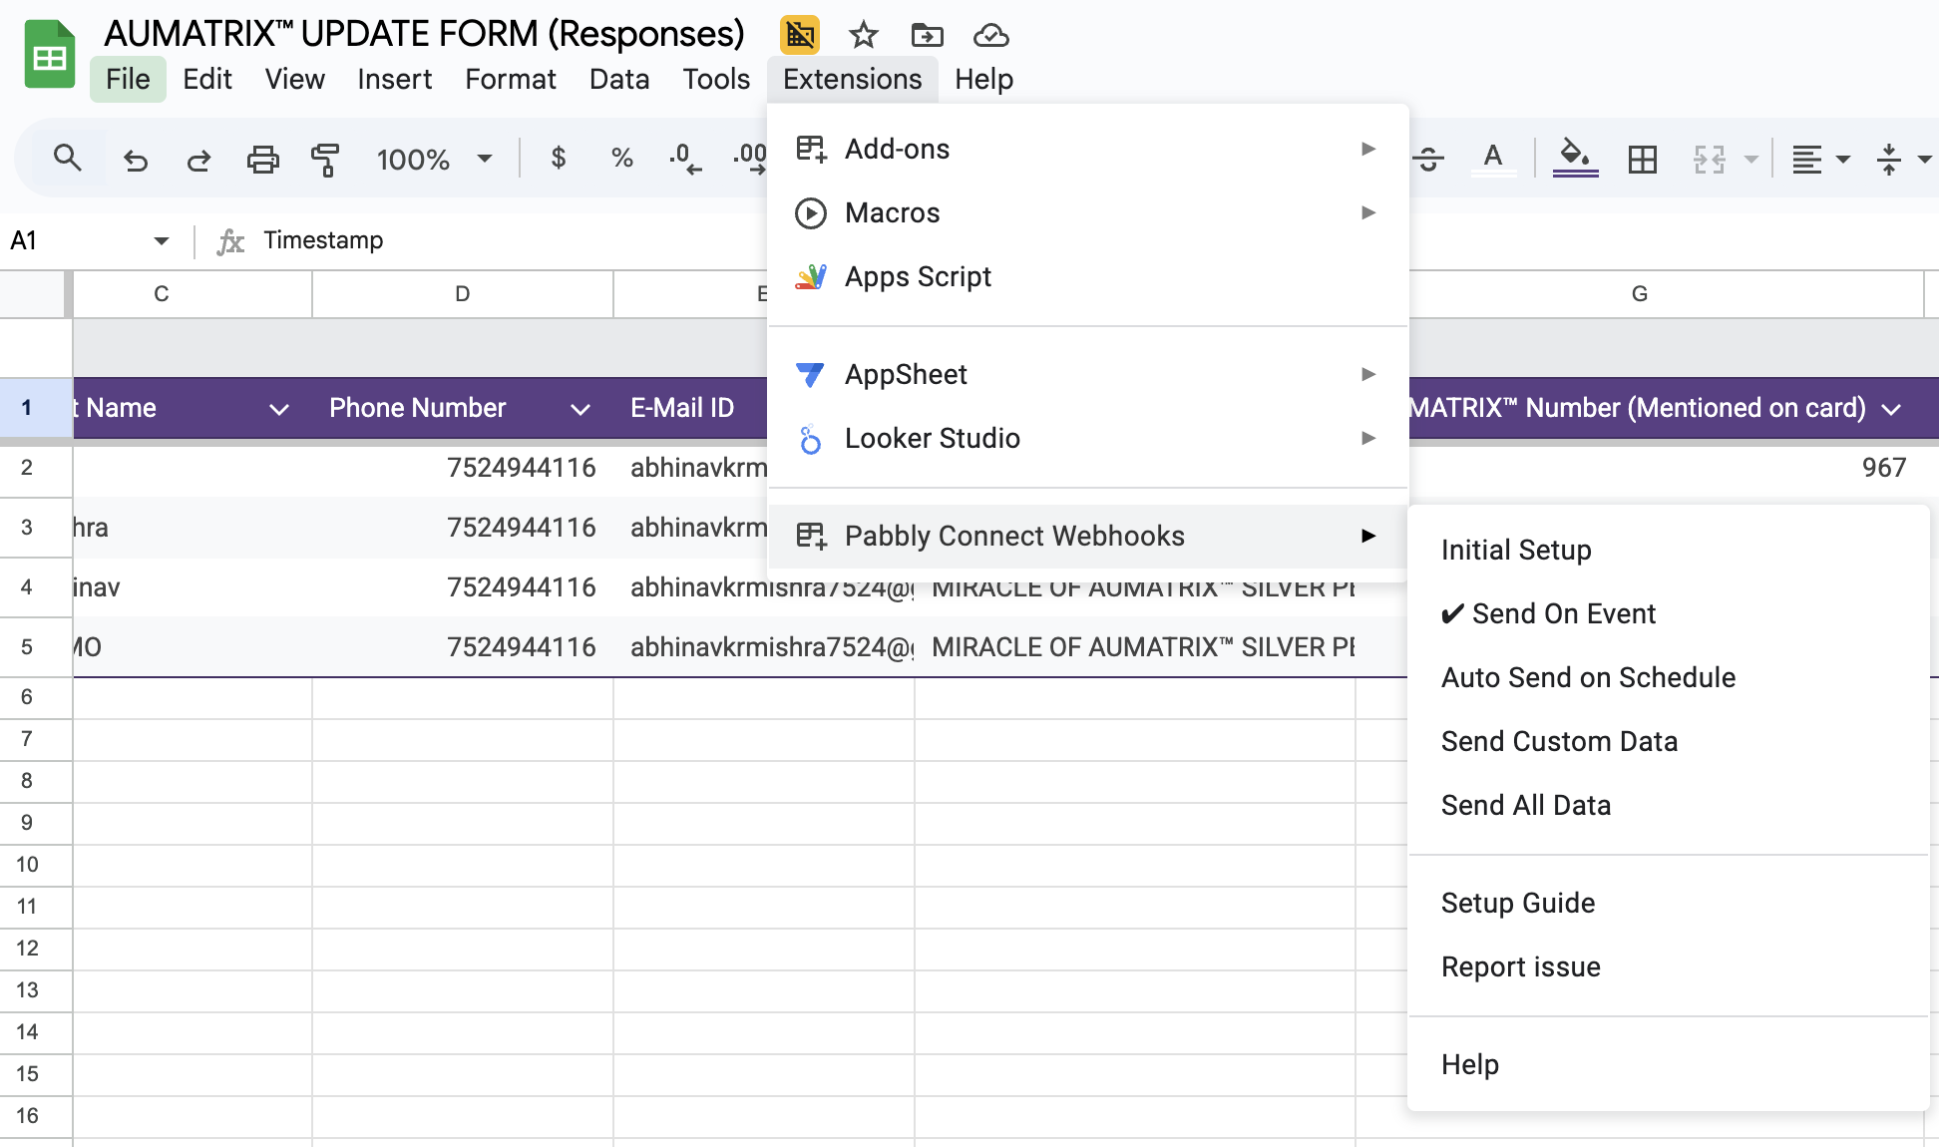
Task: Click the redo arrow icon
Action: (198, 160)
